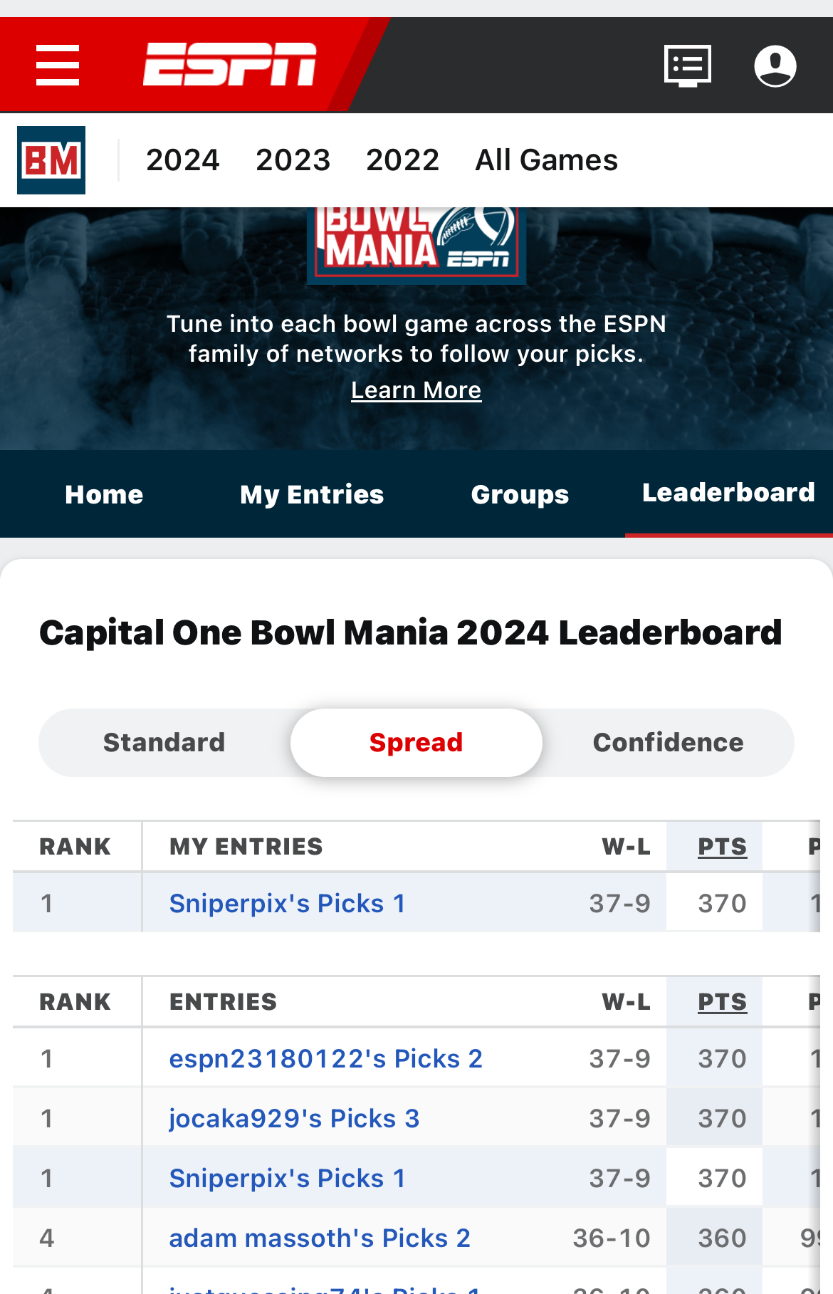The width and height of the screenshot is (833, 1294).
Task: Click the ESPN logo
Action: point(229,64)
